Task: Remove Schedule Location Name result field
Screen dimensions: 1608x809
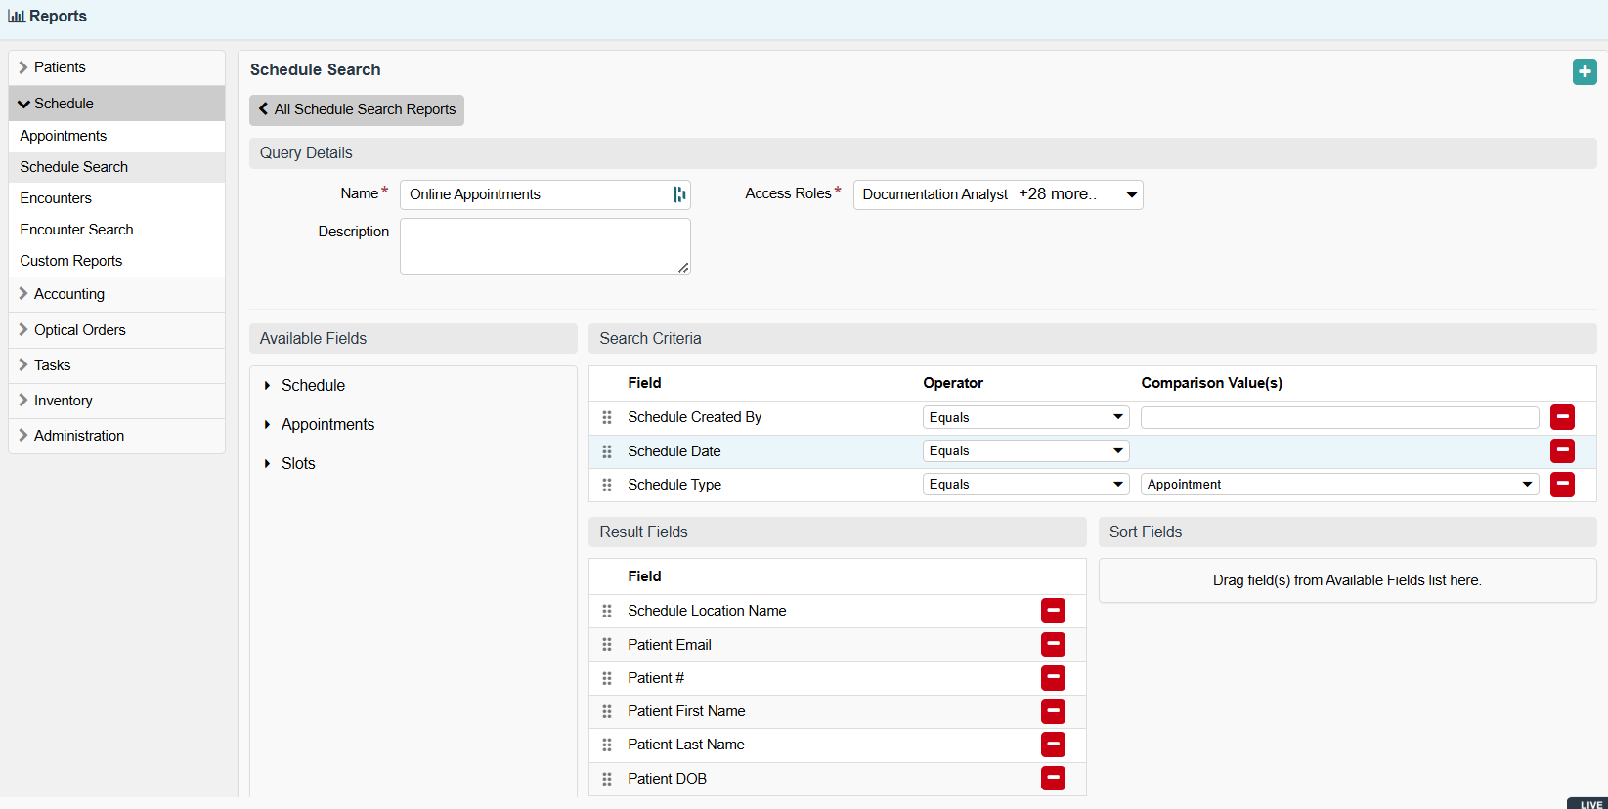Action: click(x=1053, y=611)
